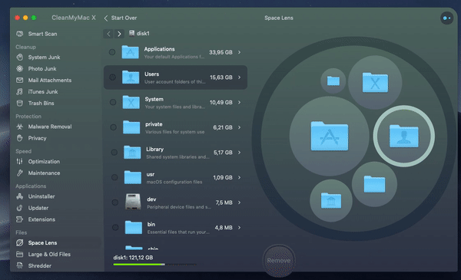This screenshot has width=461, height=280.
Task: Check the usr folder checkbox
Action: tap(114, 177)
